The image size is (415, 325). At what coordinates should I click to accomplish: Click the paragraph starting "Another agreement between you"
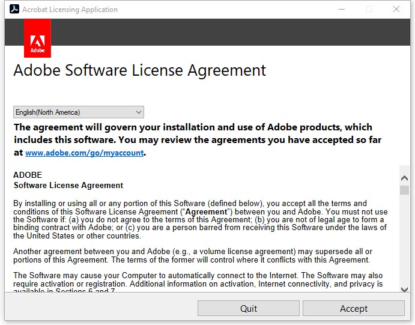193,255
